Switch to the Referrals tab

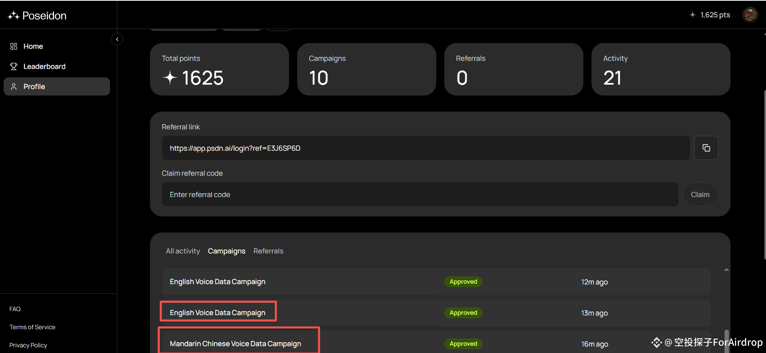[x=269, y=251]
